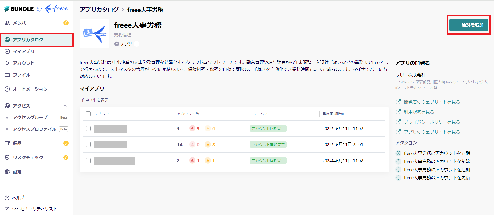
Task: Click the freee人事労務 app logo thumbnail
Action: (x=94, y=33)
